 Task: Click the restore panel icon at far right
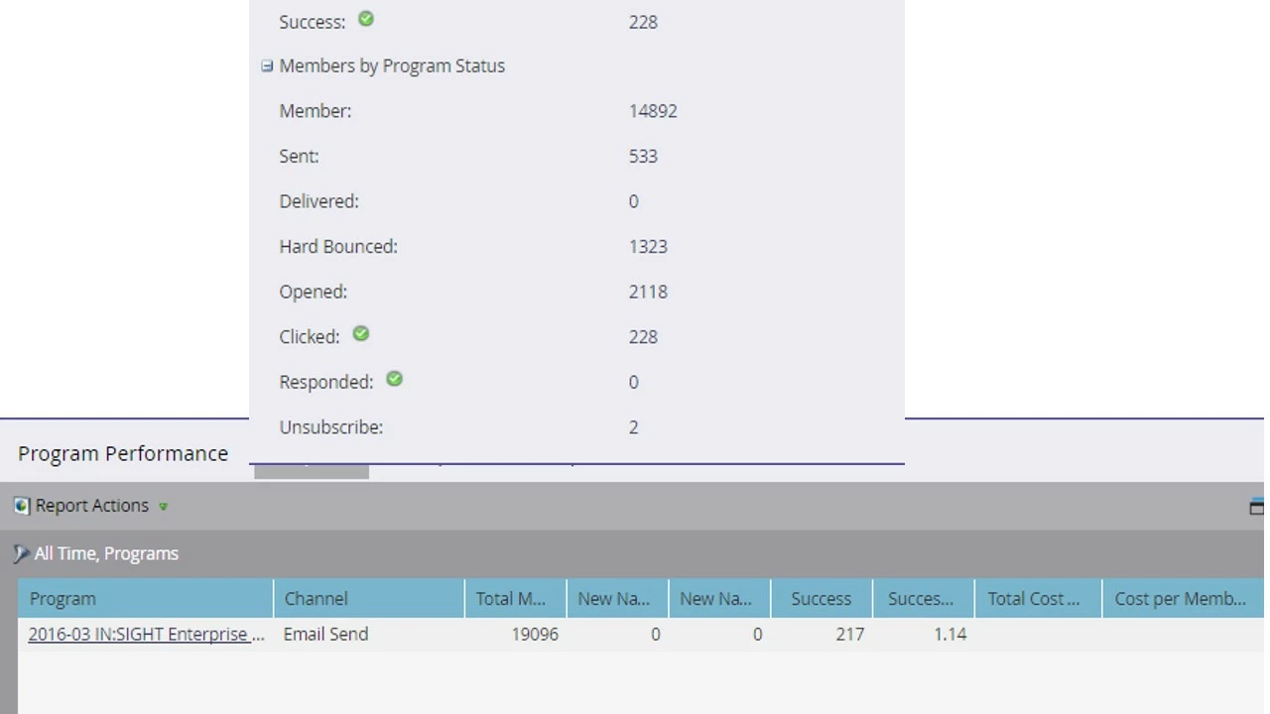point(1256,507)
